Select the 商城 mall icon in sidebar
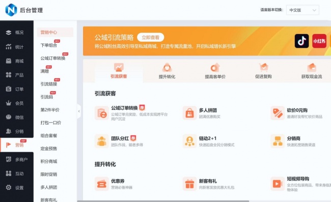Screen dimensions: 331x202 (9, 61)
